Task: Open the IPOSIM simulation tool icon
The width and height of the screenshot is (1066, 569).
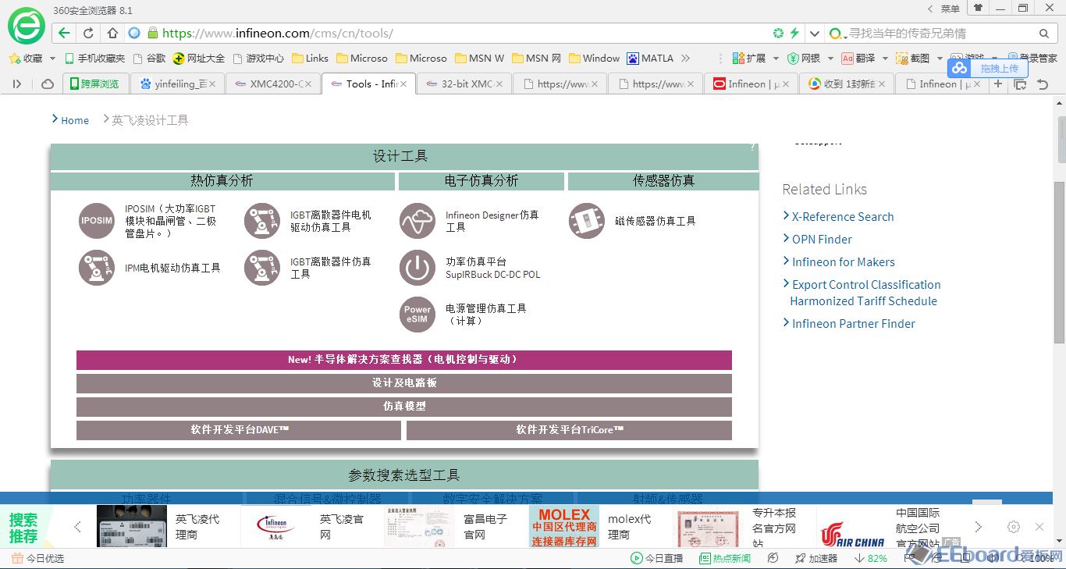Action: (x=97, y=221)
